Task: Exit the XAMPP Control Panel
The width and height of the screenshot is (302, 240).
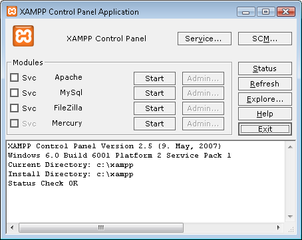Action: click(265, 129)
